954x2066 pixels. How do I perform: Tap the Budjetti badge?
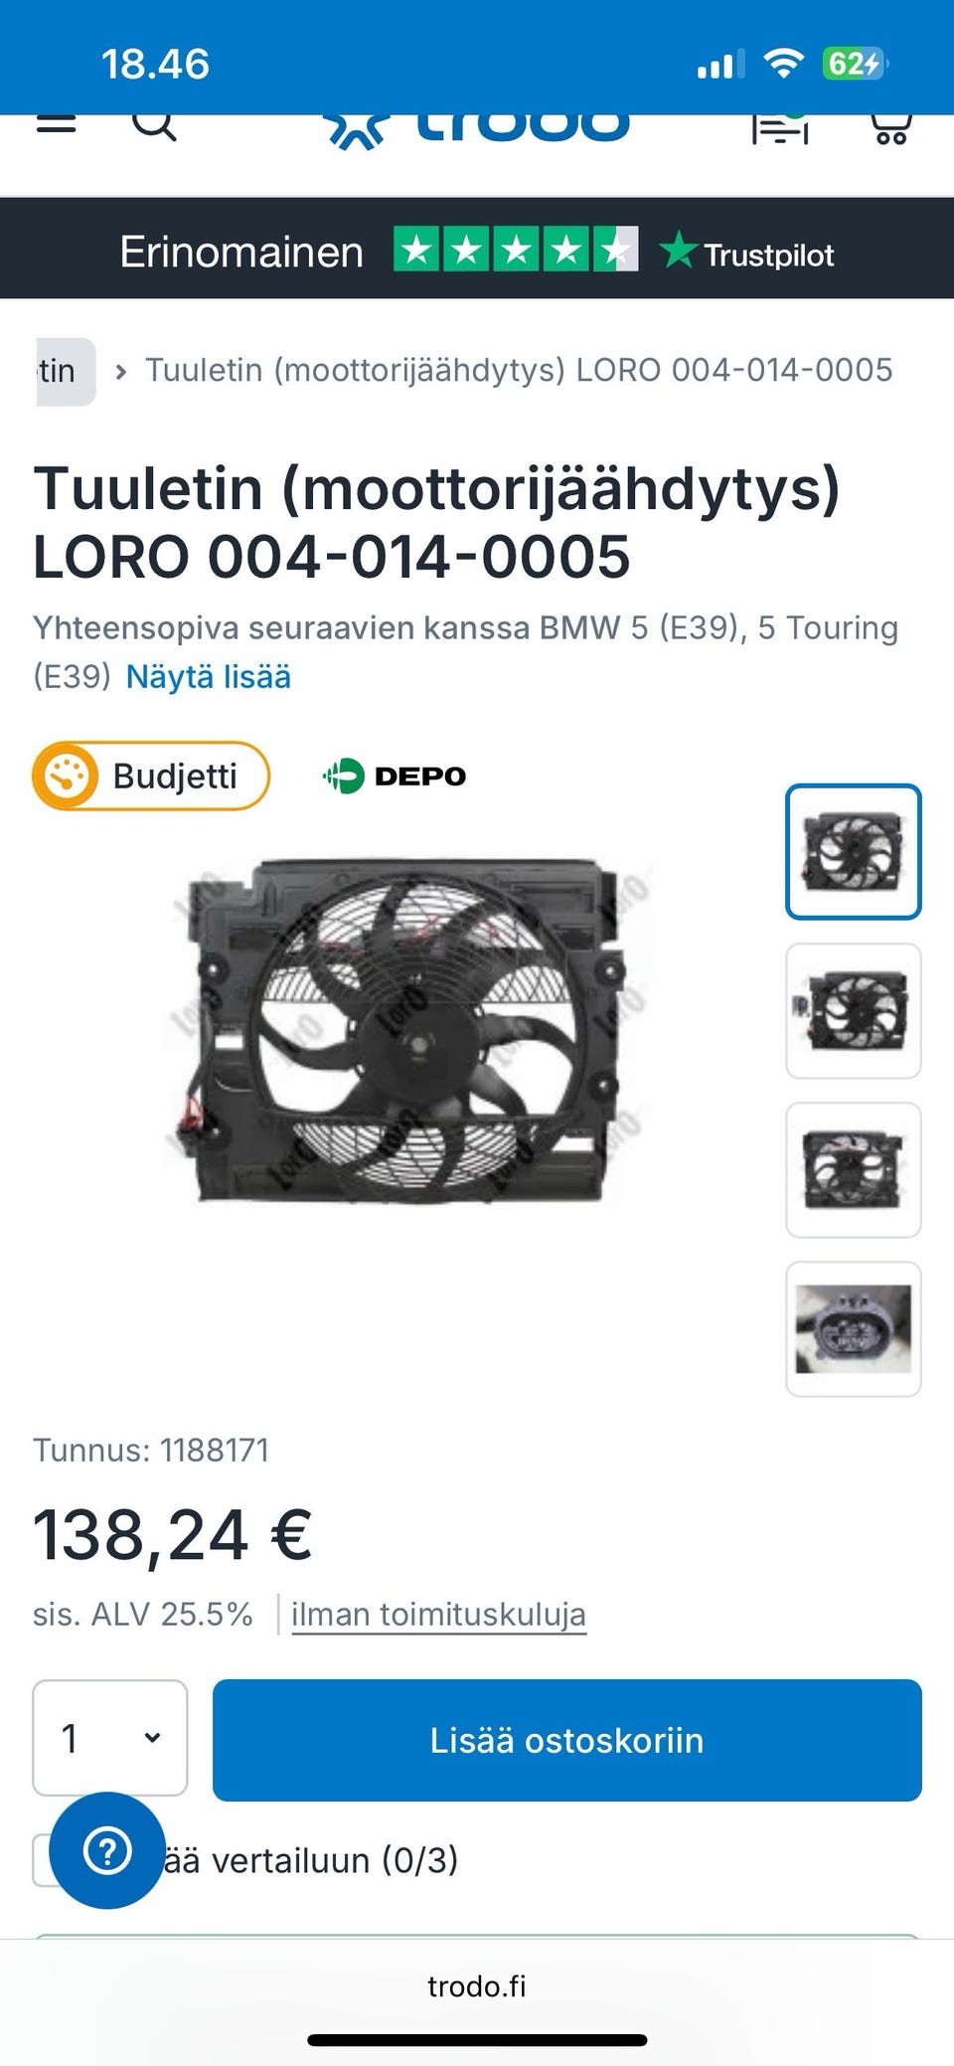click(x=151, y=775)
